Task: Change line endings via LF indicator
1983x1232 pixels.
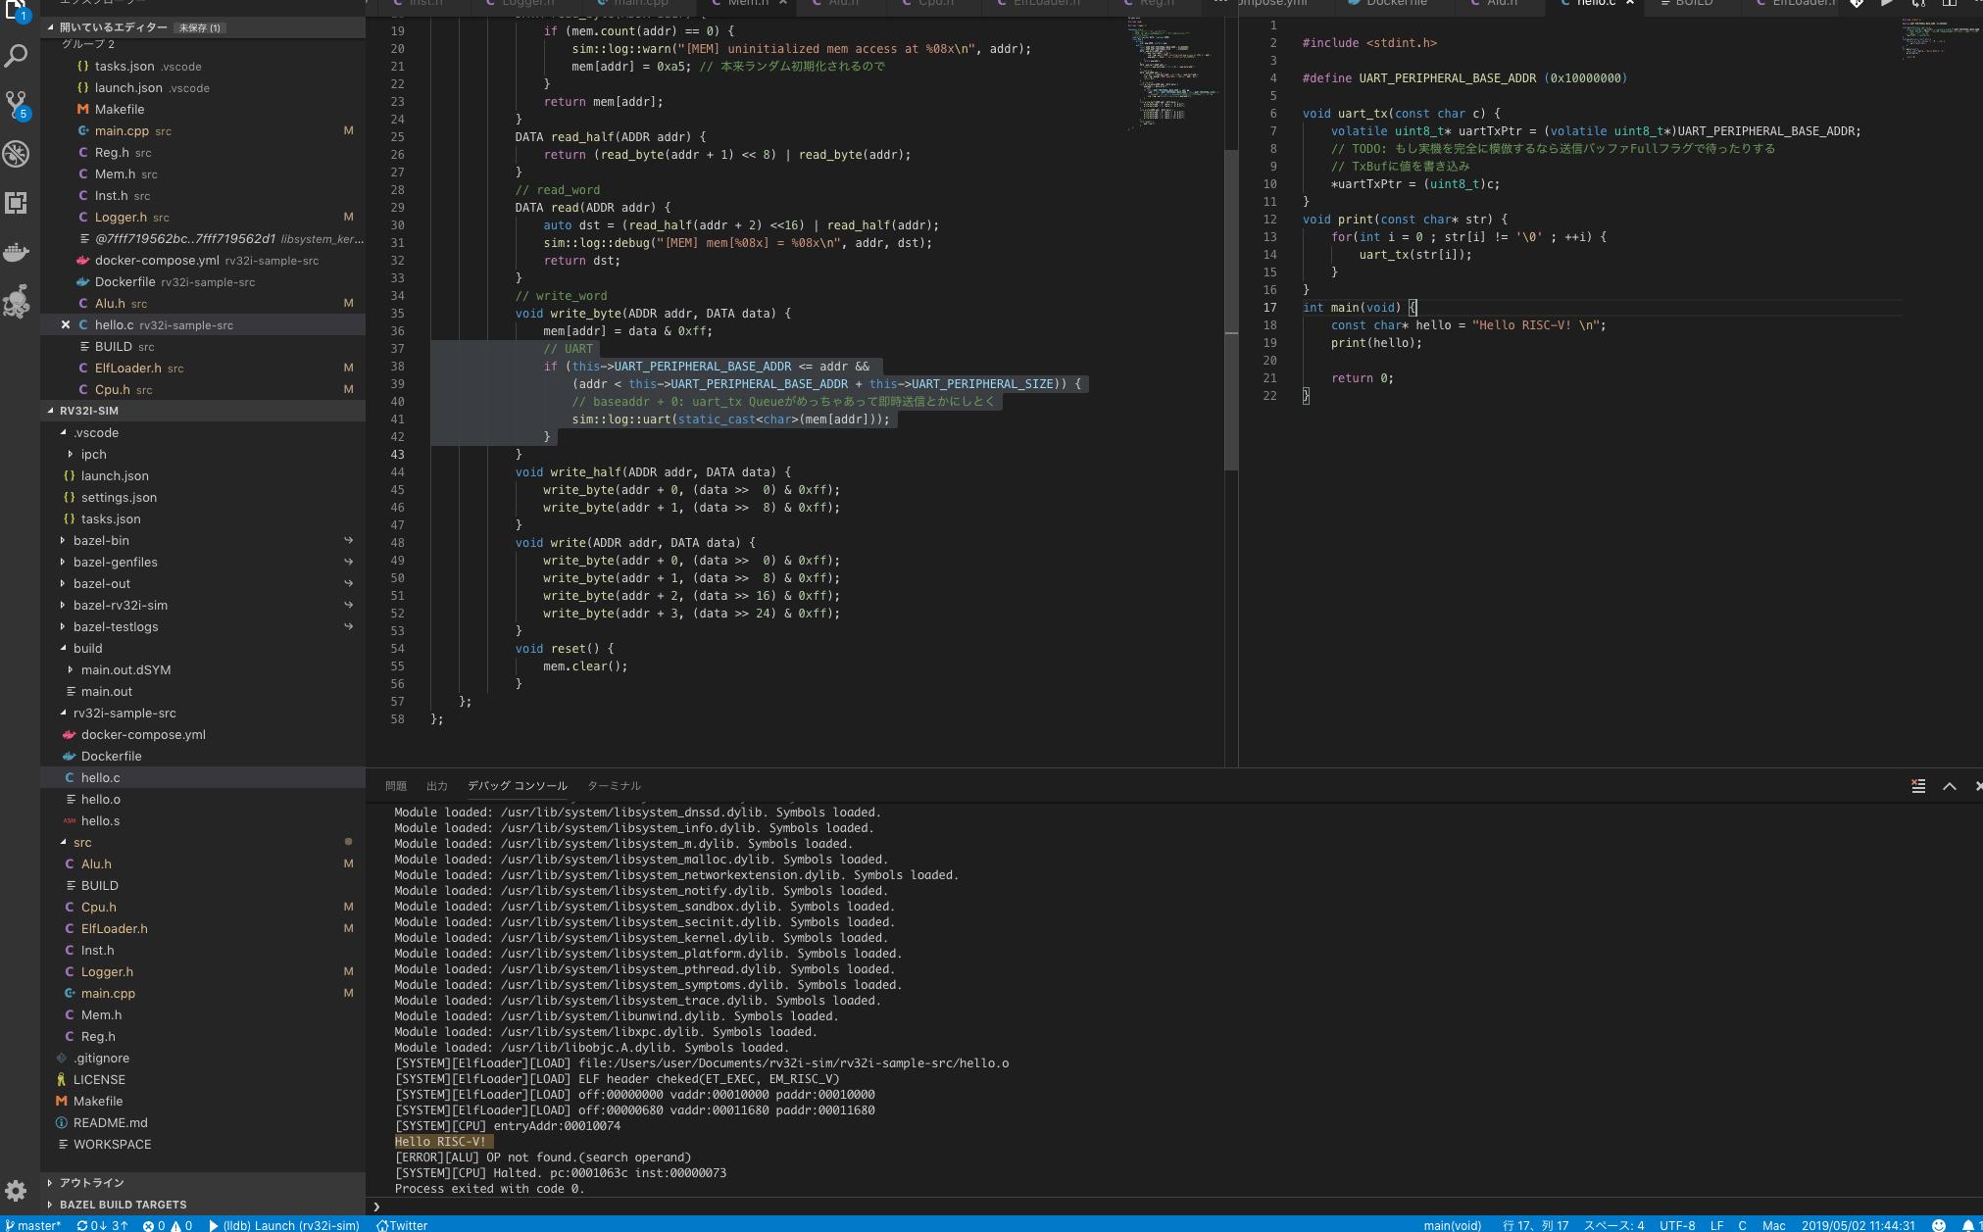Action: 1716,1225
